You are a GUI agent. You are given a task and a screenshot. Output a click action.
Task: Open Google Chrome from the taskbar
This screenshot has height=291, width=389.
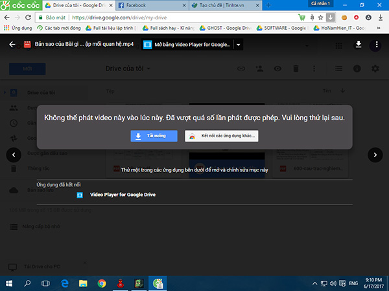101,283
